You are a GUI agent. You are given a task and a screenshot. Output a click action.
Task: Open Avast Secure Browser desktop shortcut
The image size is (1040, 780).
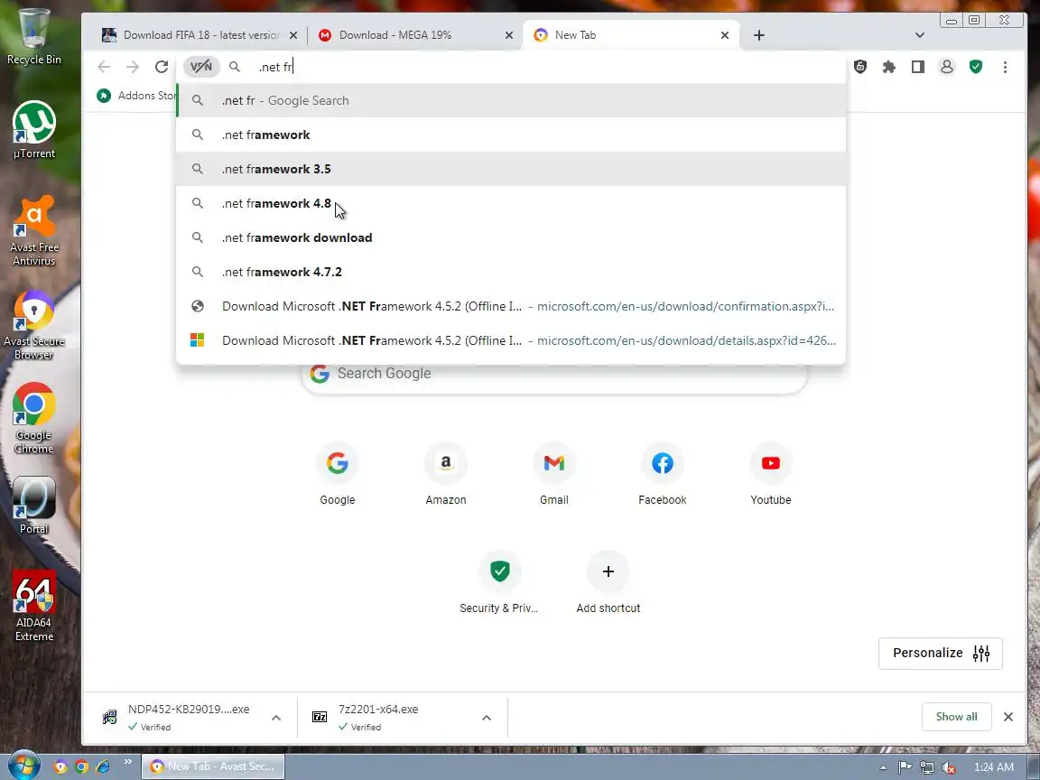[33, 325]
